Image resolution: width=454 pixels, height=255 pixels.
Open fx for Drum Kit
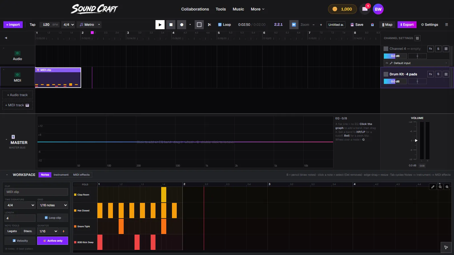(x=430, y=74)
